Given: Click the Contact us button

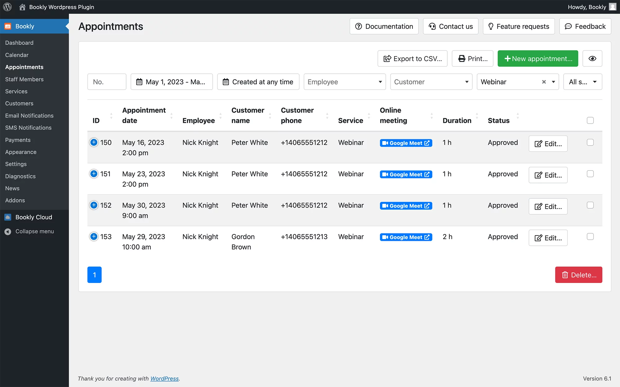Looking at the screenshot, I should pos(451,26).
